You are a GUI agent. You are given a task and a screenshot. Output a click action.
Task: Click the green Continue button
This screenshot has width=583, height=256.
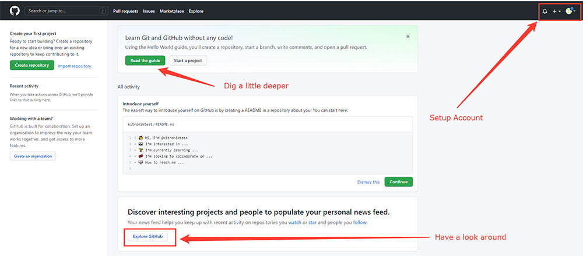tap(399, 182)
